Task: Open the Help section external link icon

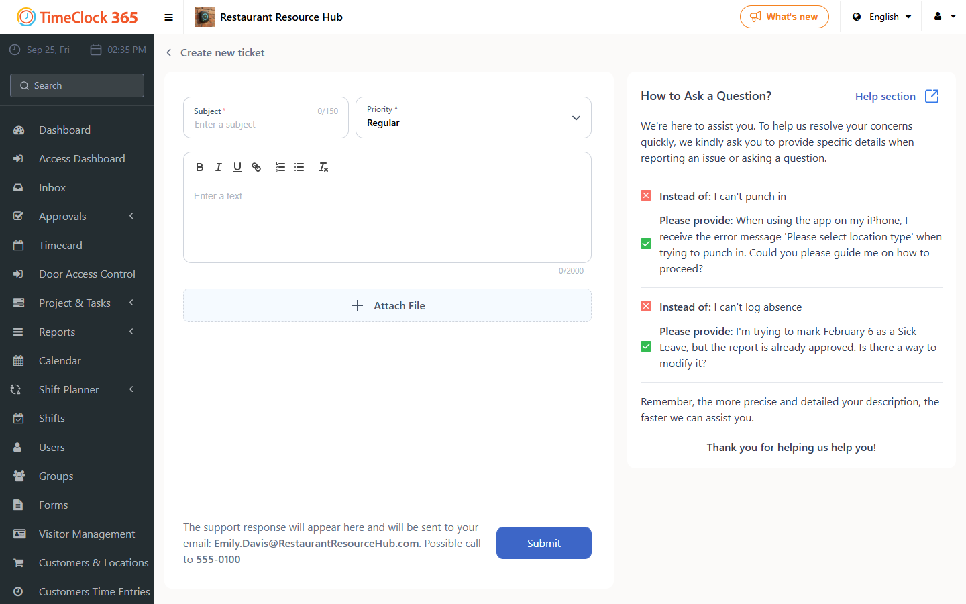Action: (x=932, y=96)
